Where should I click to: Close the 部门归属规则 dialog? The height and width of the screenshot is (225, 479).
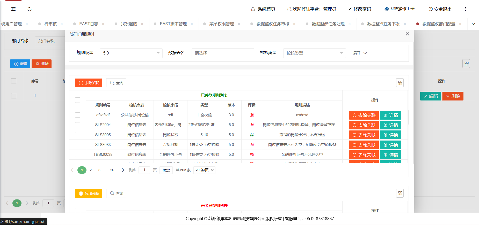point(407,34)
